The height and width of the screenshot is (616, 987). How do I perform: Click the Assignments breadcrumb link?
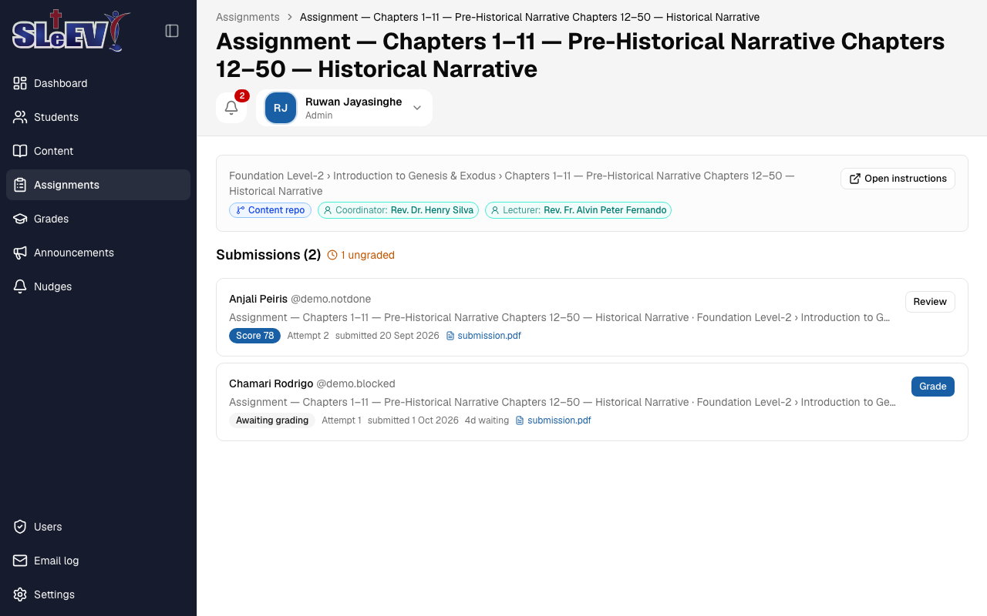(x=248, y=17)
